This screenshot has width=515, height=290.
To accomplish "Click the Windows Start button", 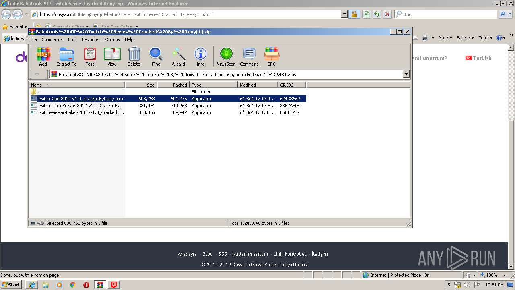I will (11, 285).
